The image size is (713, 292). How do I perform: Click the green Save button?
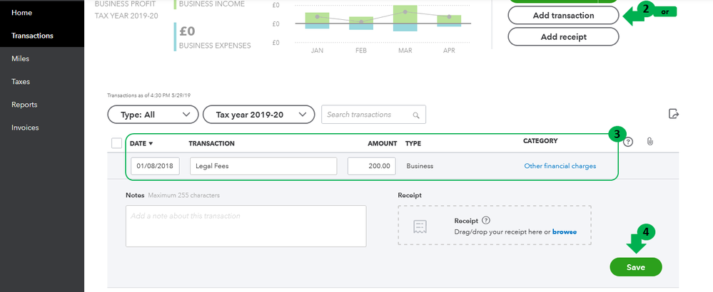(636, 267)
